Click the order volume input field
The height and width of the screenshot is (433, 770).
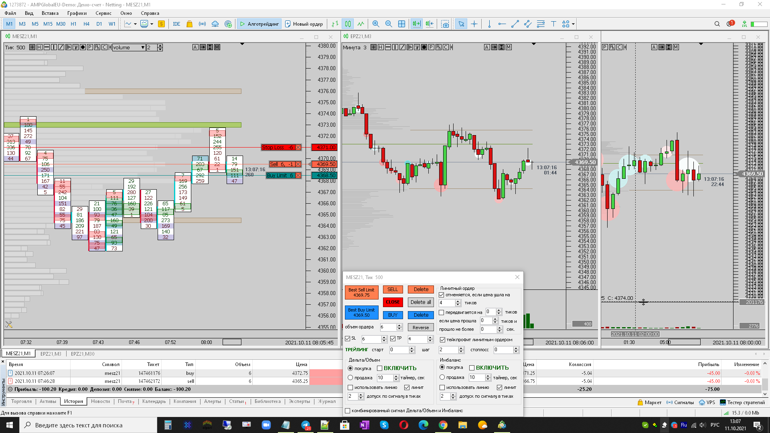[387, 327]
